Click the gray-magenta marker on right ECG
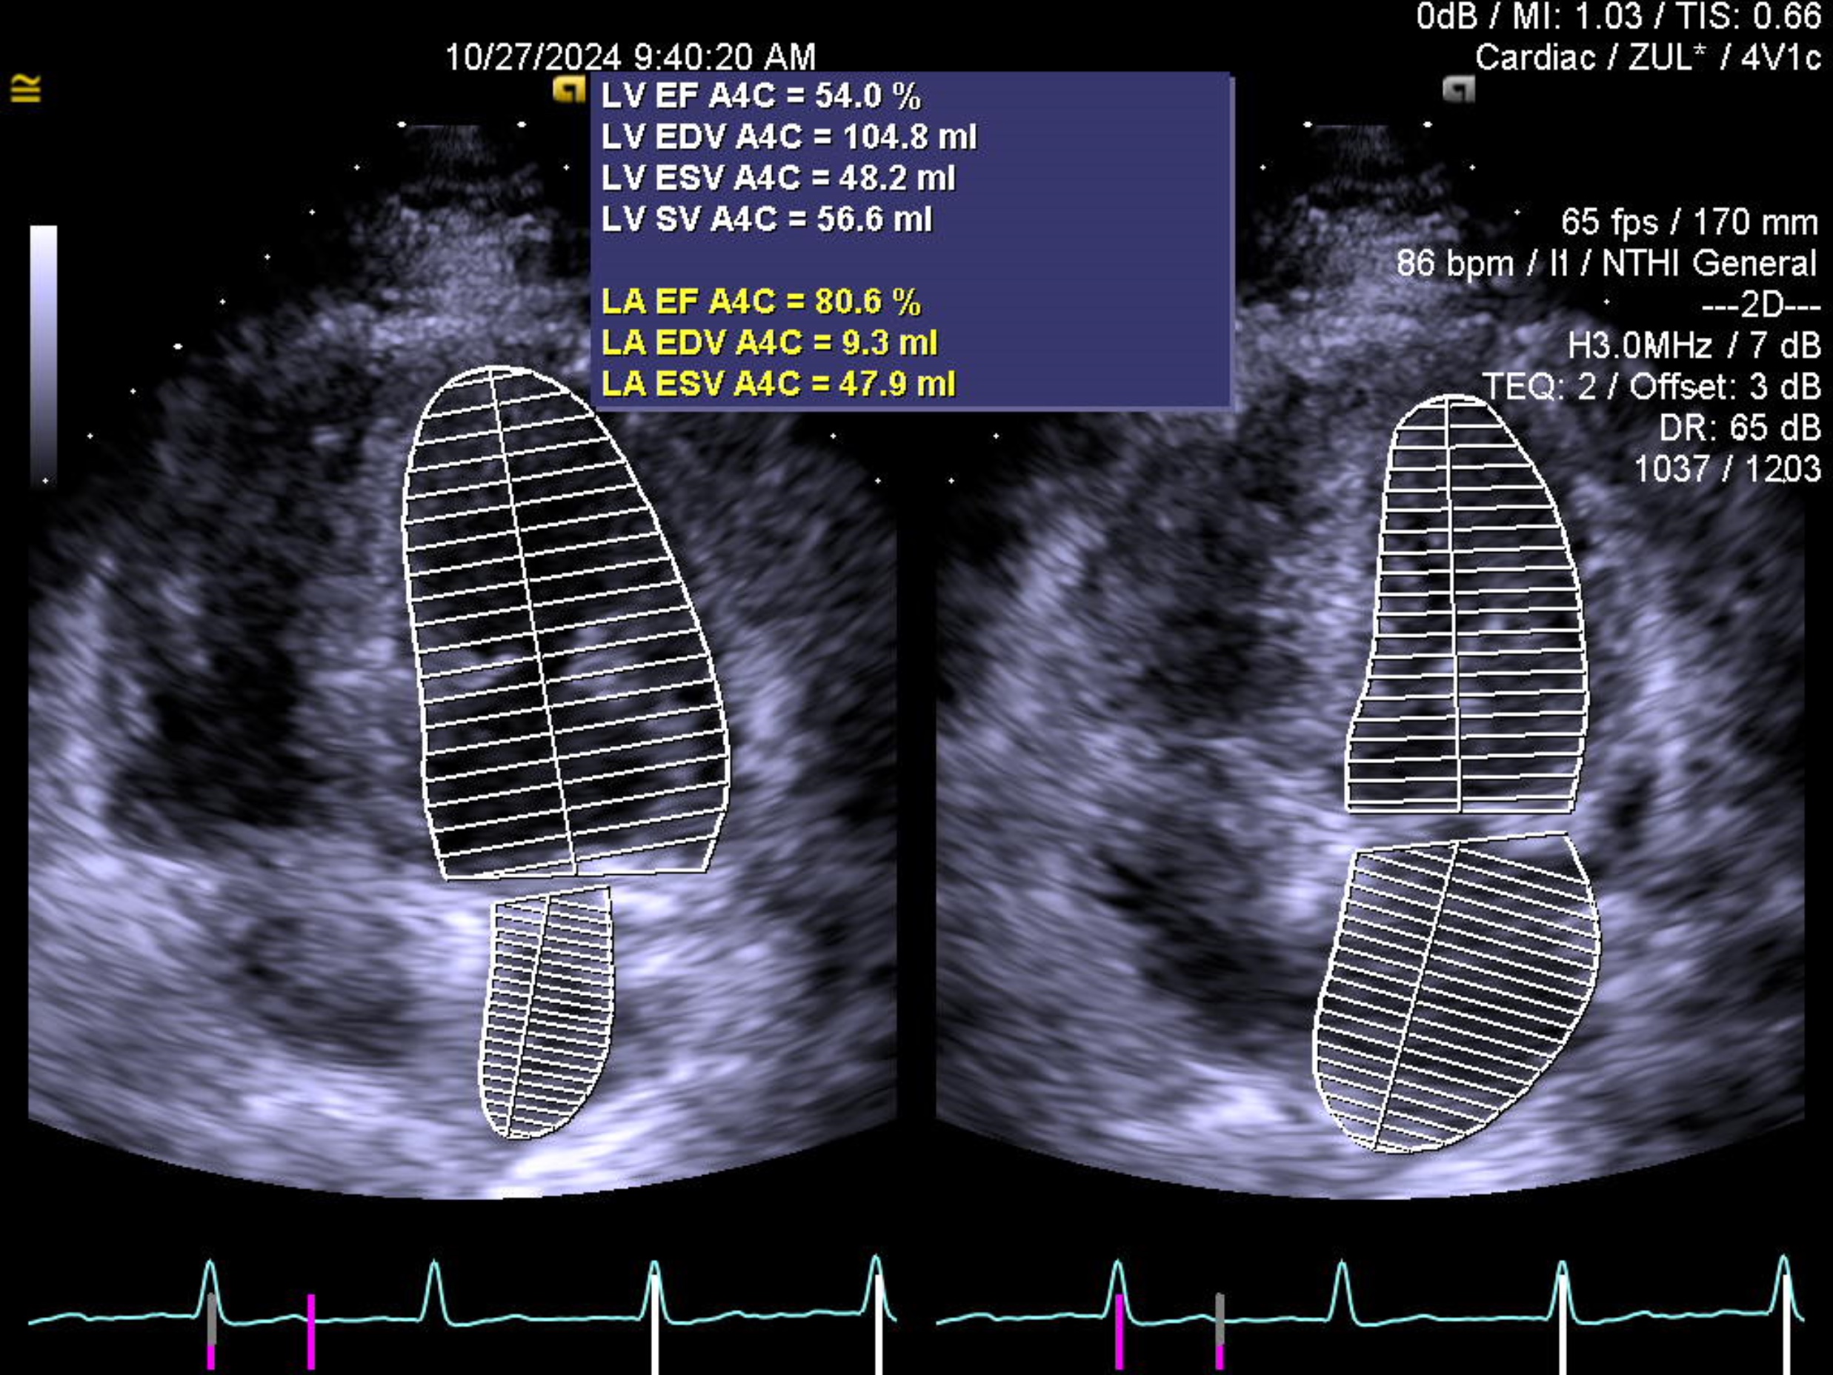Image resolution: width=1833 pixels, height=1375 pixels. 1220,1331
